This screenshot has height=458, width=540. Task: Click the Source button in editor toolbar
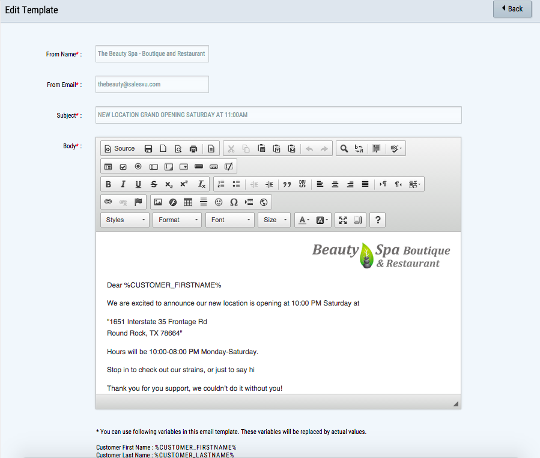tap(120, 149)
